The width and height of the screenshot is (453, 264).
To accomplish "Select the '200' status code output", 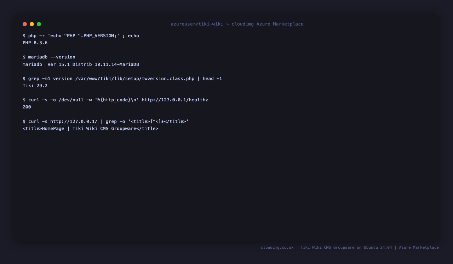I will coord(27,107).
